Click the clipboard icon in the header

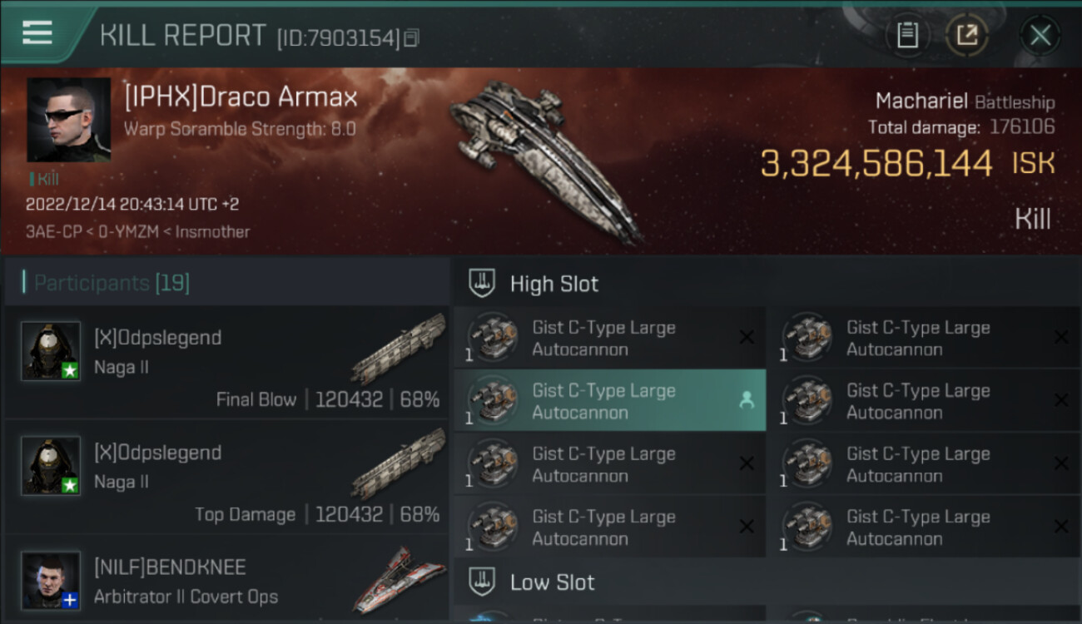pos(907,35)
